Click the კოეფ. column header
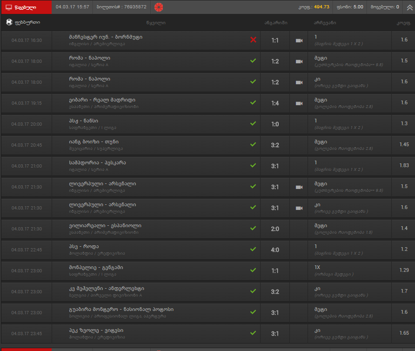 (x=404, y=23)
